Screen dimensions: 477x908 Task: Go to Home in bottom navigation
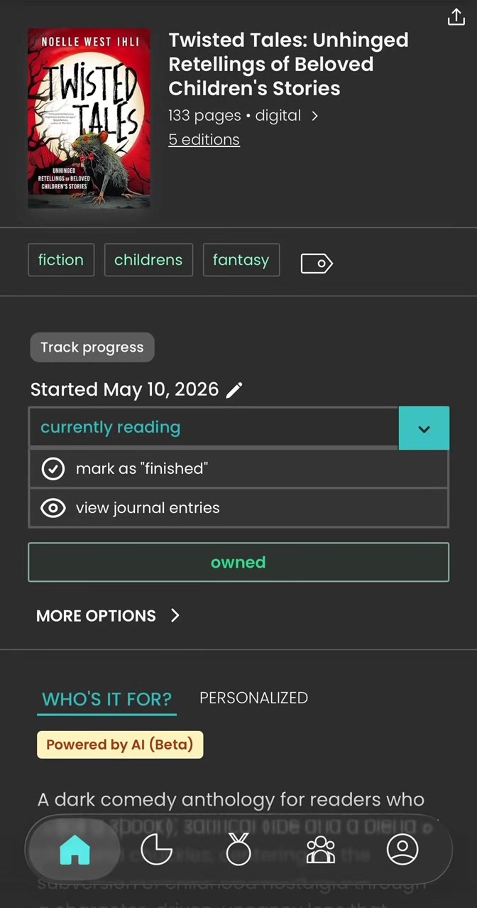(75, 850)
